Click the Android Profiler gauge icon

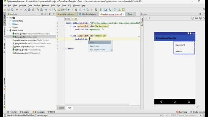(x=84, y=10)
